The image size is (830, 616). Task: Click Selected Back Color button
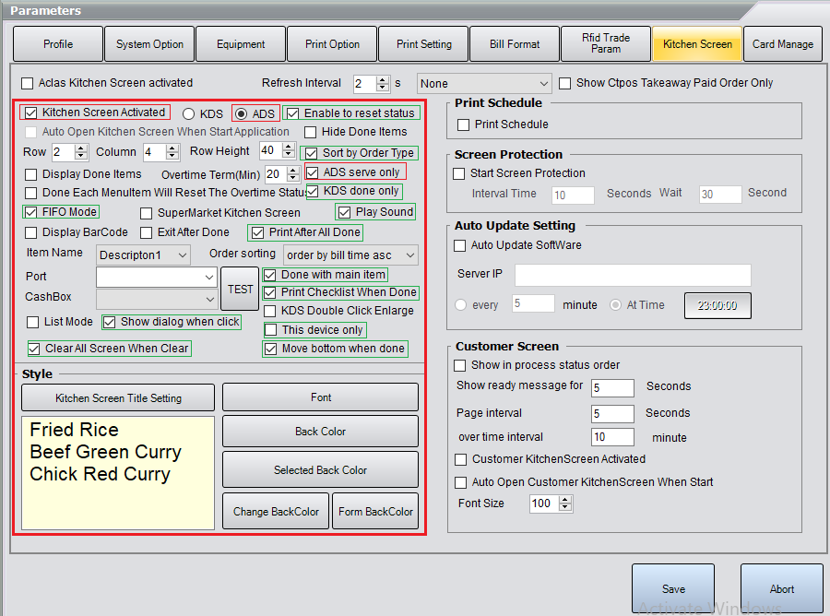[320, 470]
